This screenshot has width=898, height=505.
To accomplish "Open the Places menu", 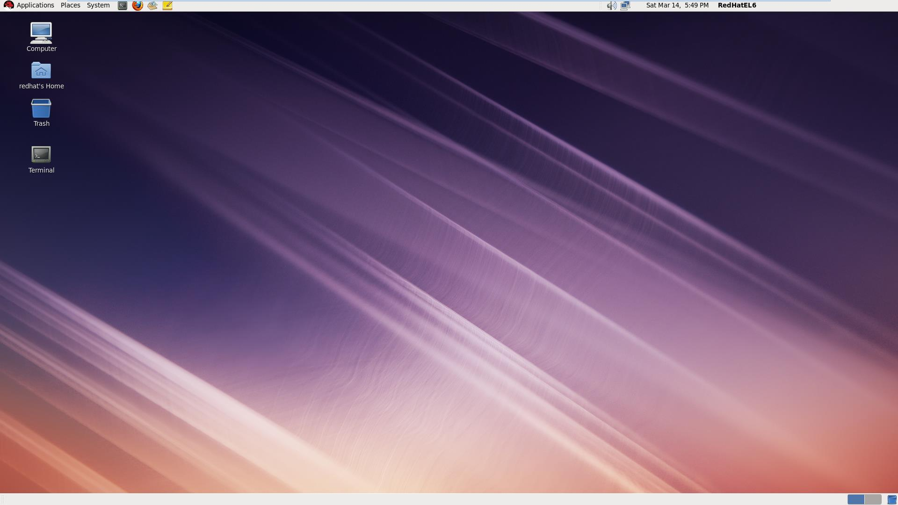I will [x=70, y=5].
